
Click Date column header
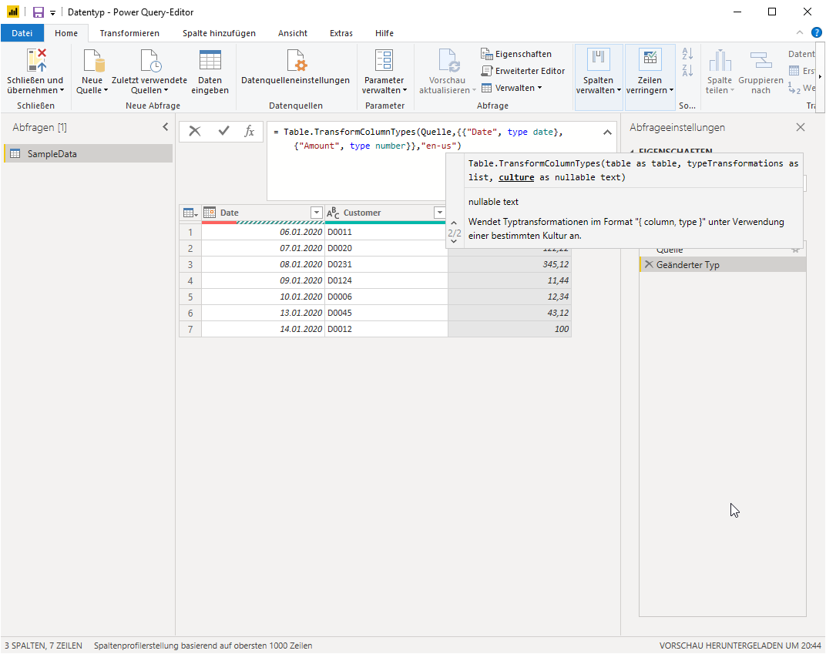tap(263, 212)
